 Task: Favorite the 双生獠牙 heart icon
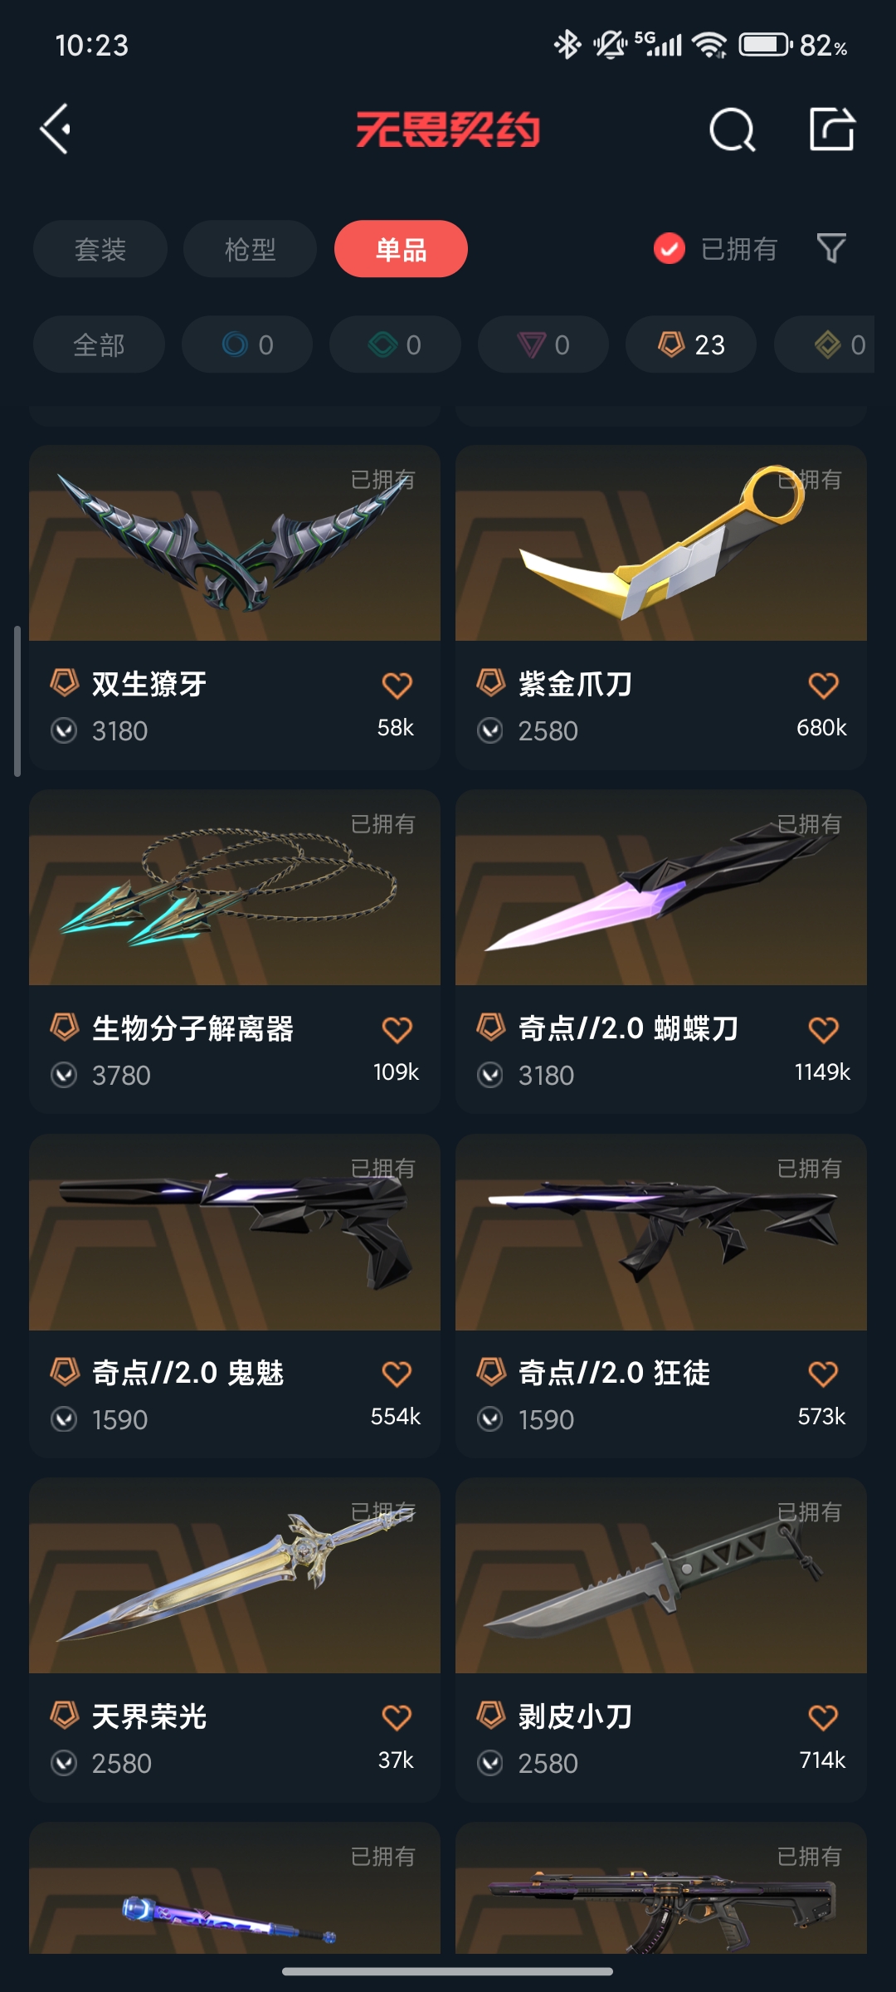point(397,685)
